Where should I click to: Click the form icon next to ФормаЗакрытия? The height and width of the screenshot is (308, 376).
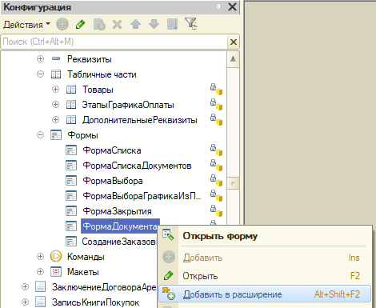[71, 211]
